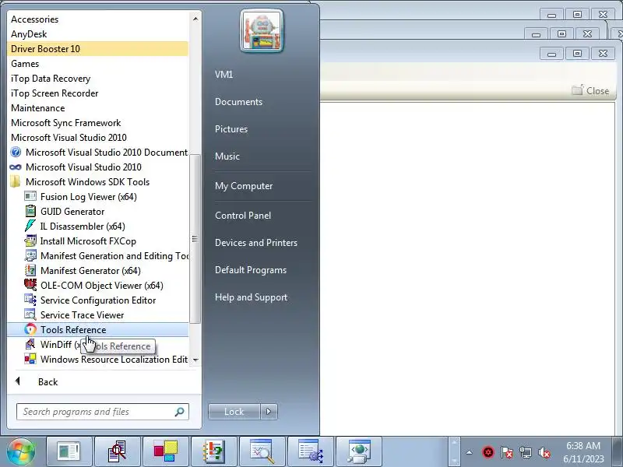Expand the Accessories folder
Image resolution: width=623 pixels, height=467 pixels.
98,19
